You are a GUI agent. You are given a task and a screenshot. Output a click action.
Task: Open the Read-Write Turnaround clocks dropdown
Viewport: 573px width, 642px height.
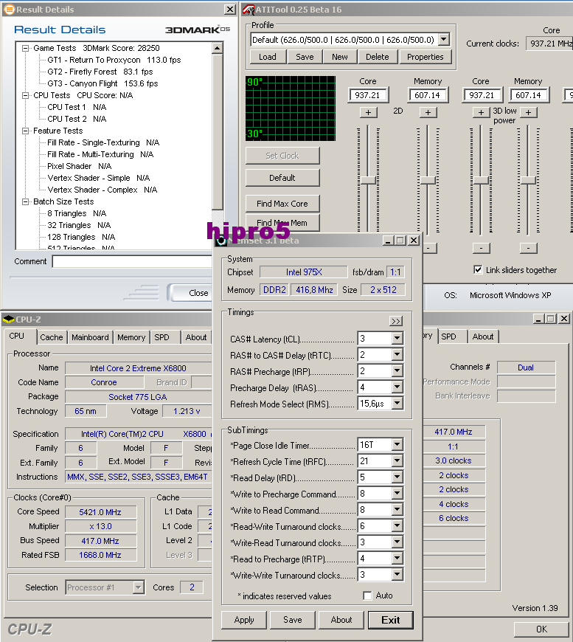pos(397,525)
